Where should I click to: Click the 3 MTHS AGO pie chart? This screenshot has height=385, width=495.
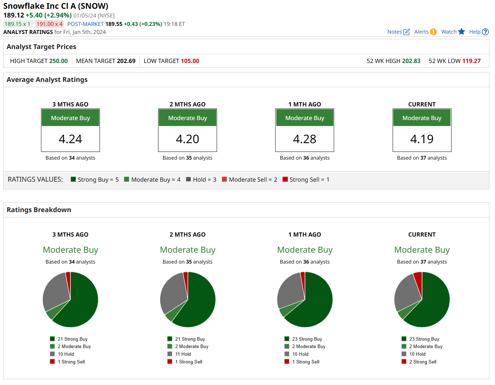[x=70, y=300]
